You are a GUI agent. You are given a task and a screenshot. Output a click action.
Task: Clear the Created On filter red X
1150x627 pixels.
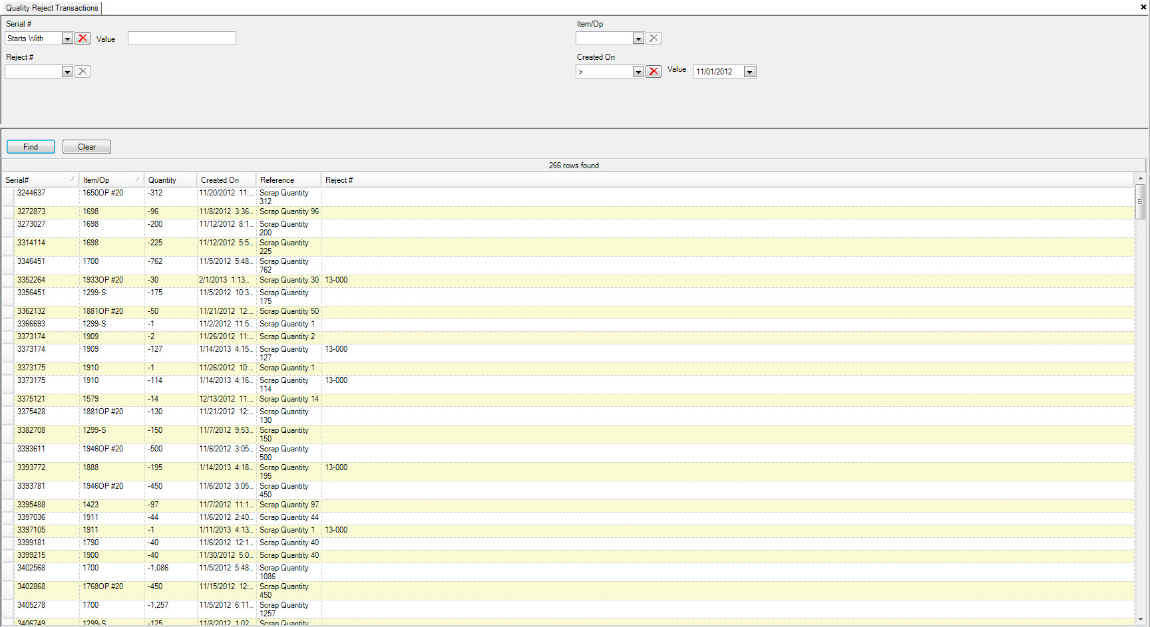coord(654,71)
